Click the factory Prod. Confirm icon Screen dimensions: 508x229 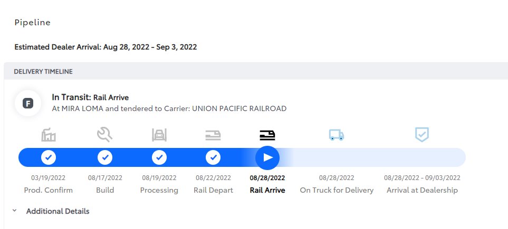click(49, 135)
